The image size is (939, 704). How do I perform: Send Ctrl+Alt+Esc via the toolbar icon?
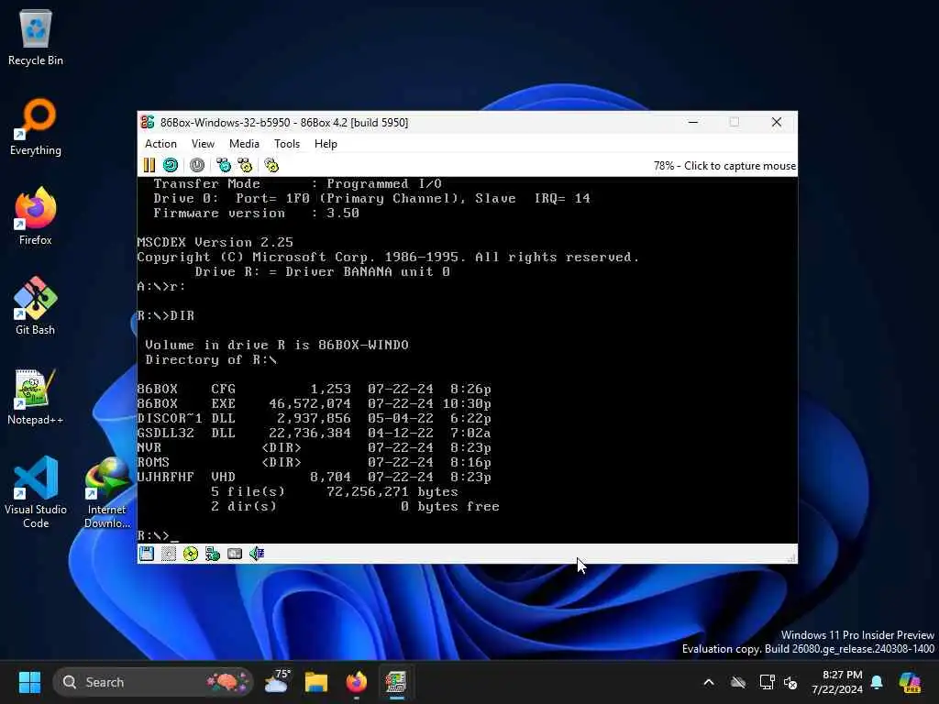(245, 165)
